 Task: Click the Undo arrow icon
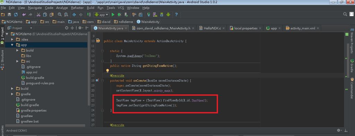(24, 15)
